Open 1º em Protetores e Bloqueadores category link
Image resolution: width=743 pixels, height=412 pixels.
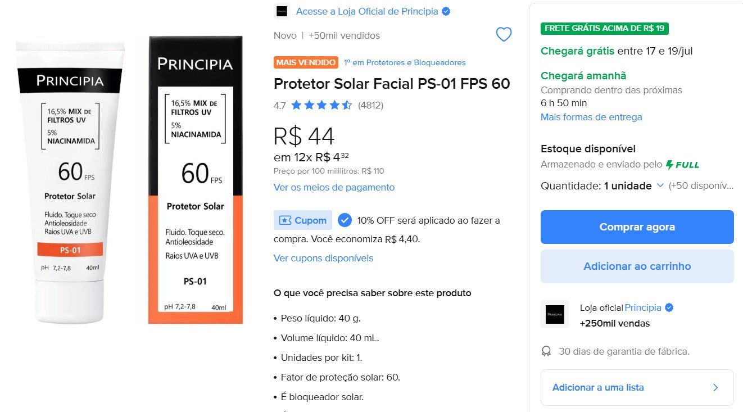tap(405, 62)
